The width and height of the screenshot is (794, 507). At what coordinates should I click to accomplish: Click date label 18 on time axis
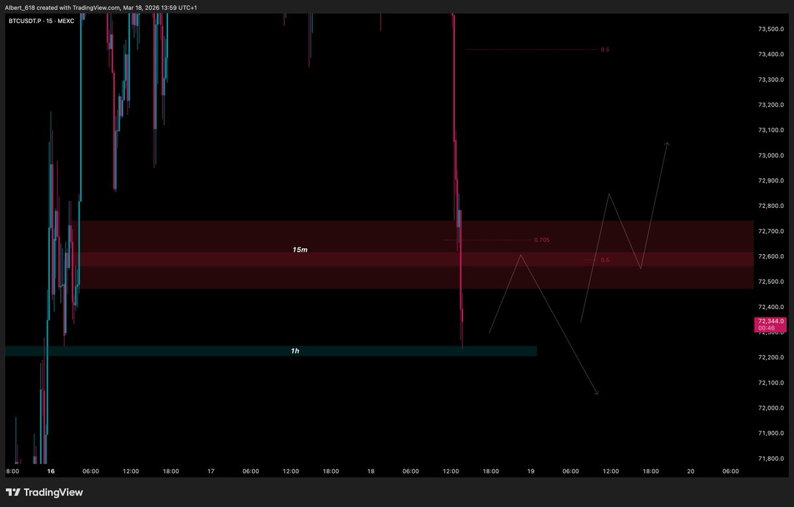click(371, 471)
